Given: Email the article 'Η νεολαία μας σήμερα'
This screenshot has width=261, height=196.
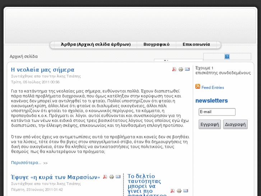Looking at the screenshot, I should pos(187,69).
